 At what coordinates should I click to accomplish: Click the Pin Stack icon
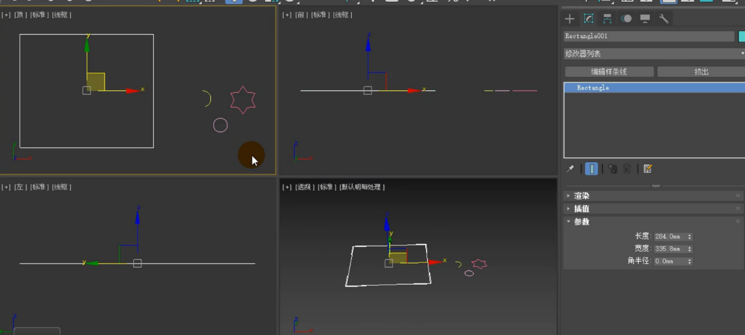(x=570, y=169)
